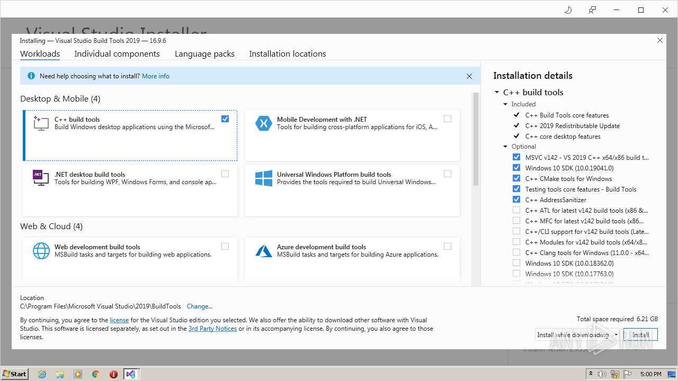This screenshot has height=381, width=678.
Task: Check C++ ATL for latest v142 build tools
Action: (x=516, y=210)
